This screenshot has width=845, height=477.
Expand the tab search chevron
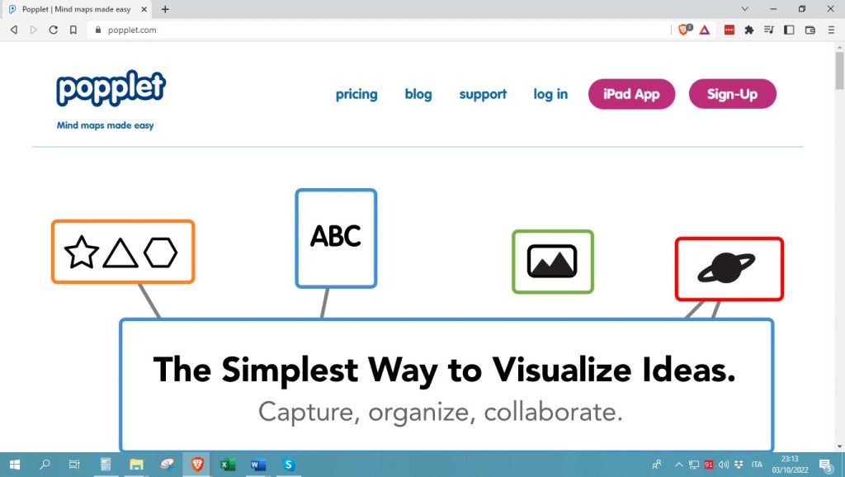point(745,9)
